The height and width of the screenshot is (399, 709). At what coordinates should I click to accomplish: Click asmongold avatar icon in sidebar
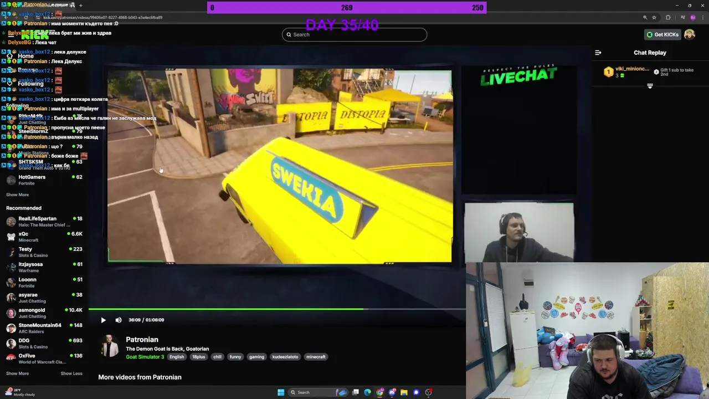click(x=11, y=313)
